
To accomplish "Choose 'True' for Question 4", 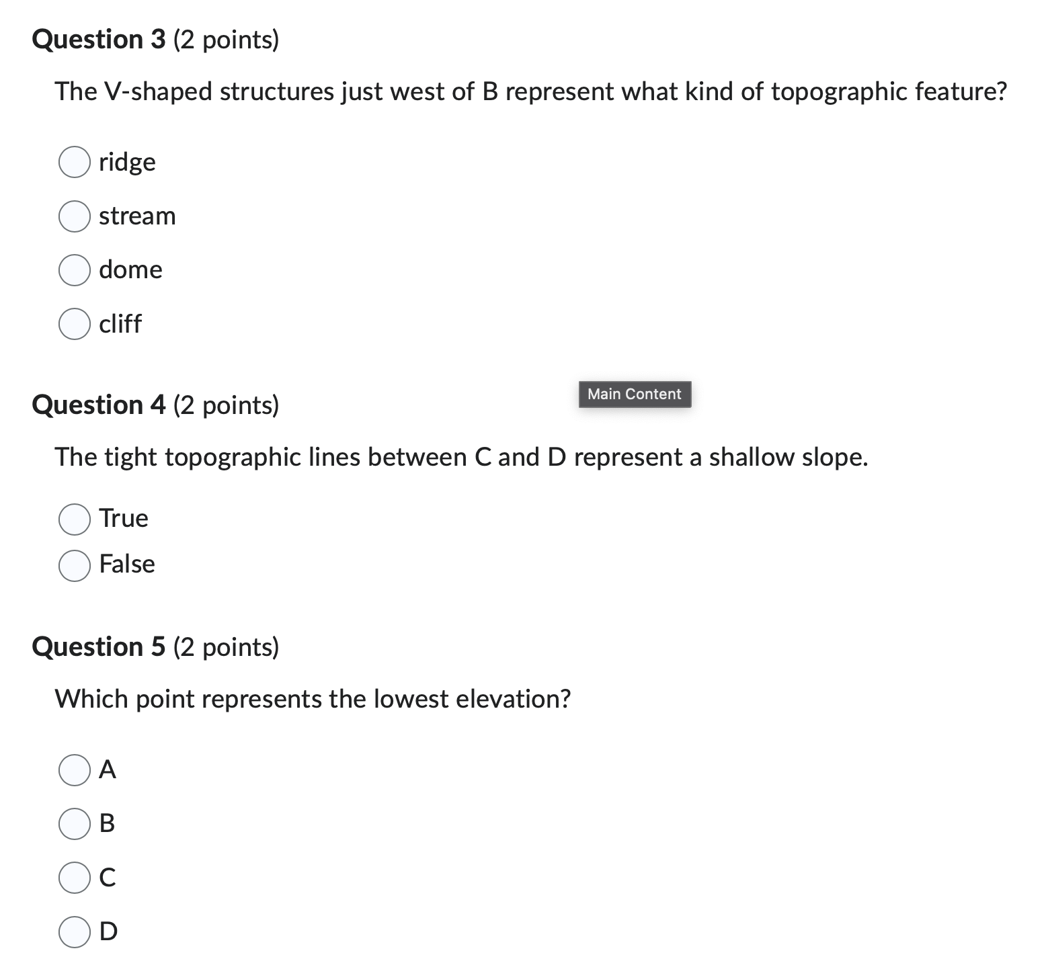I will point(74,519).
